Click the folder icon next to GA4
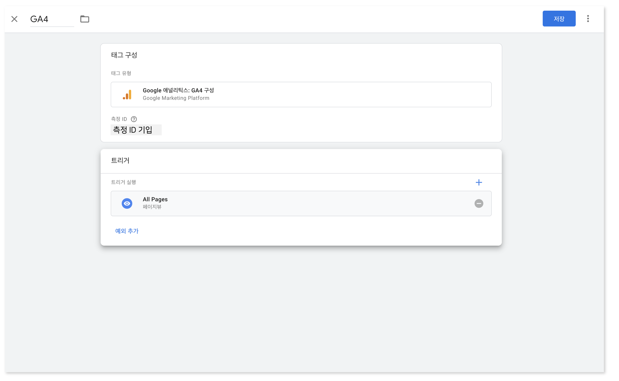Image resolution: width=619 pixels, height=381 pixels. [x=84, y=19]
